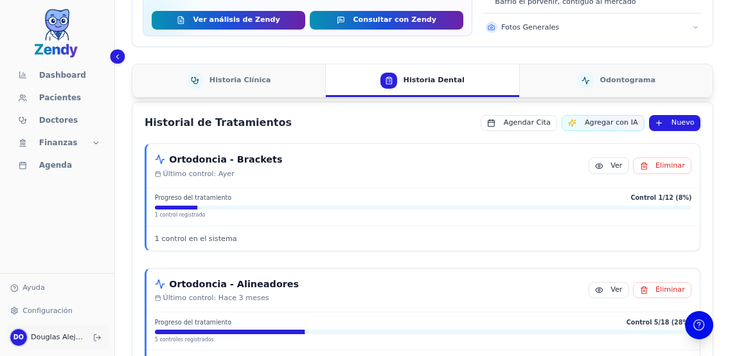Open the Configuración link
This screenshot has height=356, width=730.
pyautogui.click(x=41, y=310)
